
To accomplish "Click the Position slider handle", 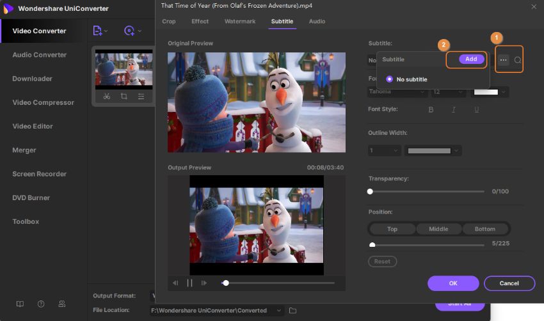I will (x=372, y=245).
